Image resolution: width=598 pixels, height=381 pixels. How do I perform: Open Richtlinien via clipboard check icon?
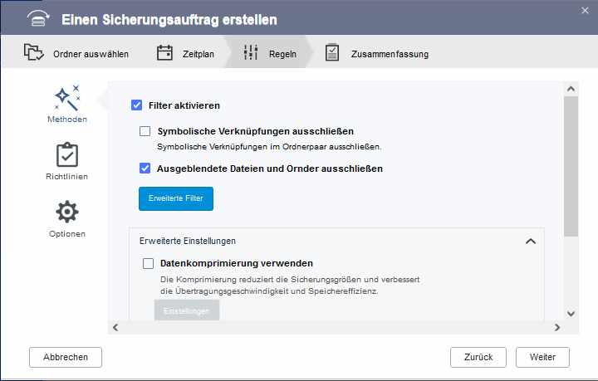(67, 154)
